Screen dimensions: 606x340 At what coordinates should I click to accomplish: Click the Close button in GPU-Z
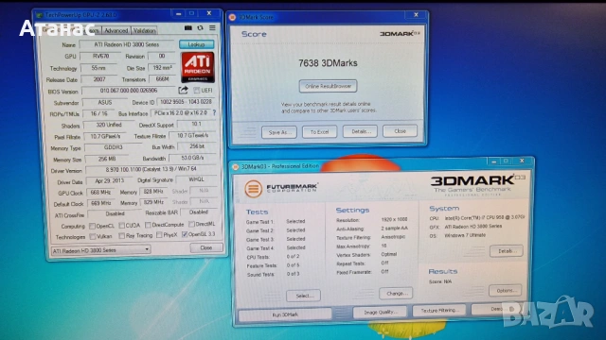click(206, 247)
